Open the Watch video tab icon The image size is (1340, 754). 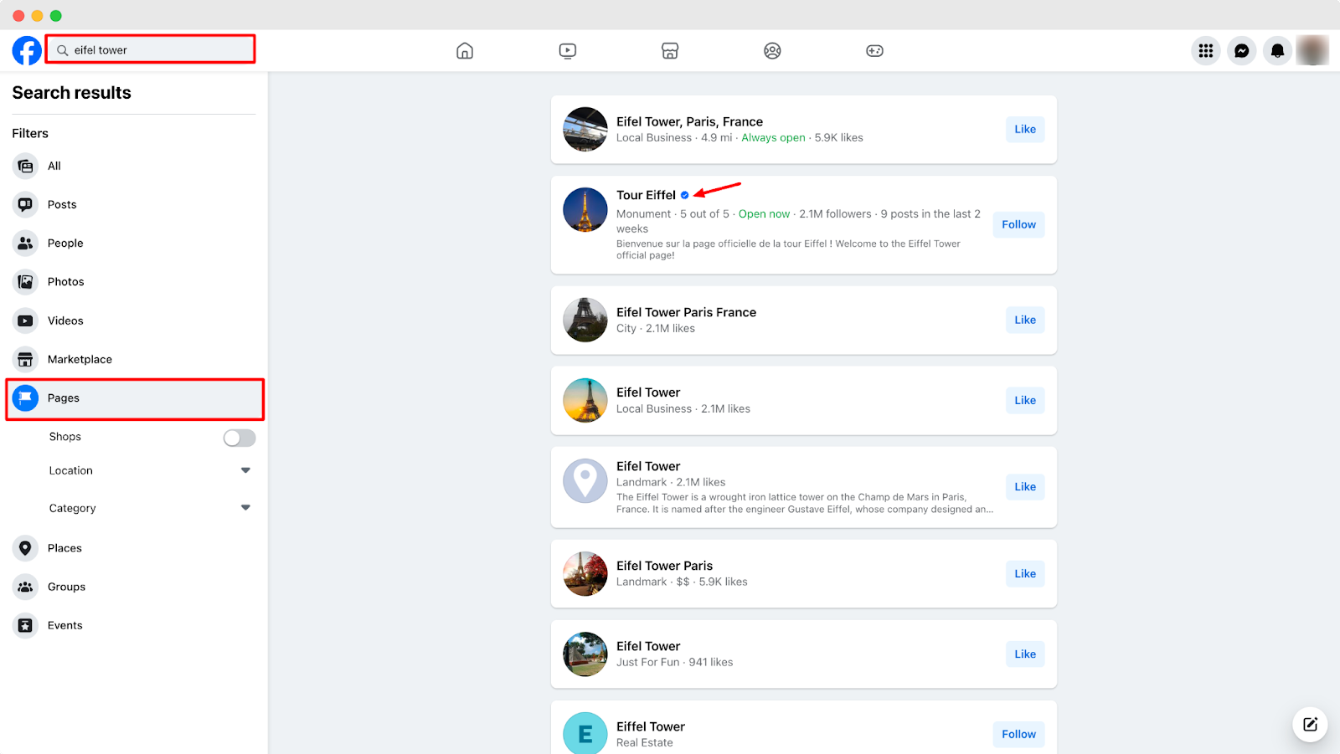tap(568, 51)
